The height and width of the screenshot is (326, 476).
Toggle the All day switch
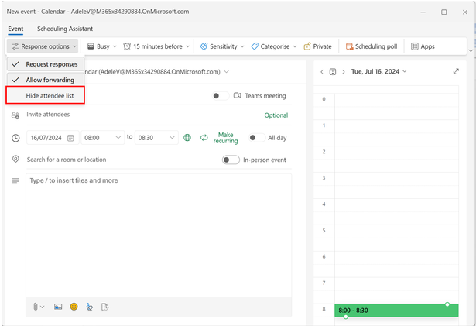[x=257, y=138]
